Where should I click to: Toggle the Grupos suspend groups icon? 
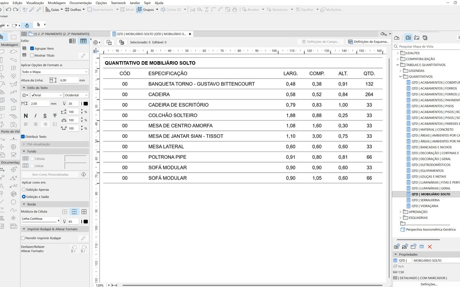click(x=139, y=9)
